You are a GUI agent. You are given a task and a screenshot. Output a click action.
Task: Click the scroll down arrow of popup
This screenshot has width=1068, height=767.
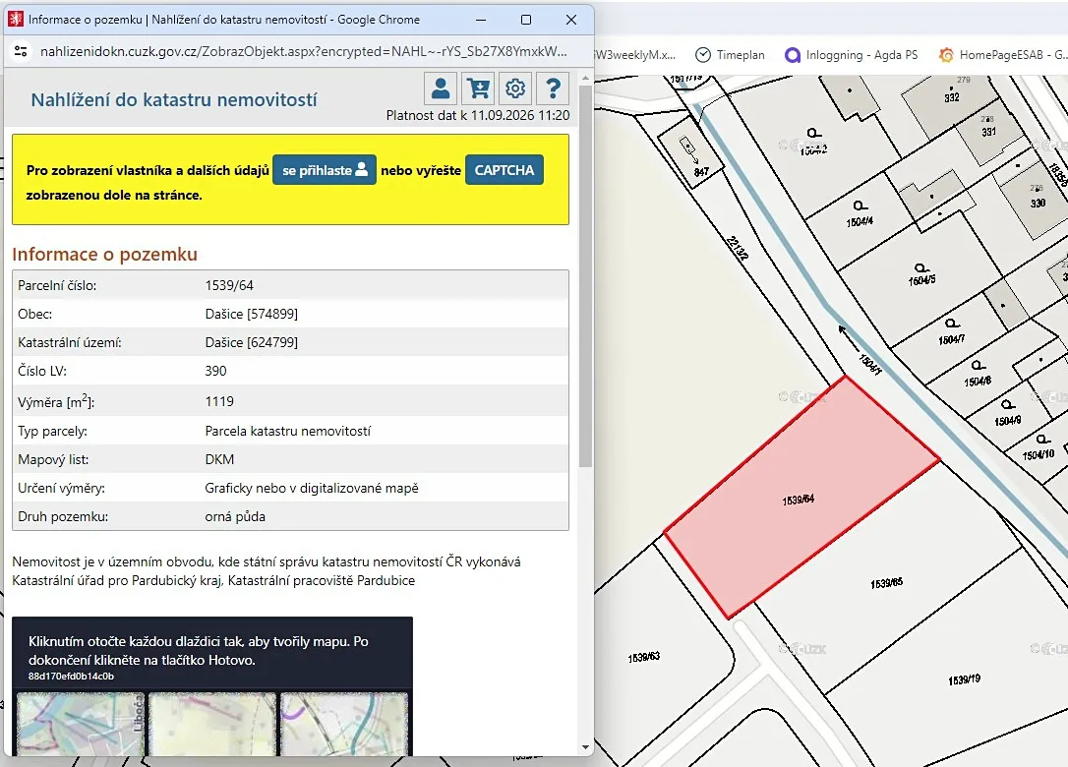pyautogui.click(x=585, y=747)
